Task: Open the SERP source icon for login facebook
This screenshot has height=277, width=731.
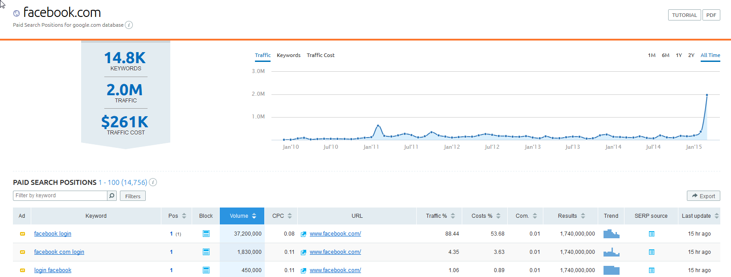Action: pos(651,270)
